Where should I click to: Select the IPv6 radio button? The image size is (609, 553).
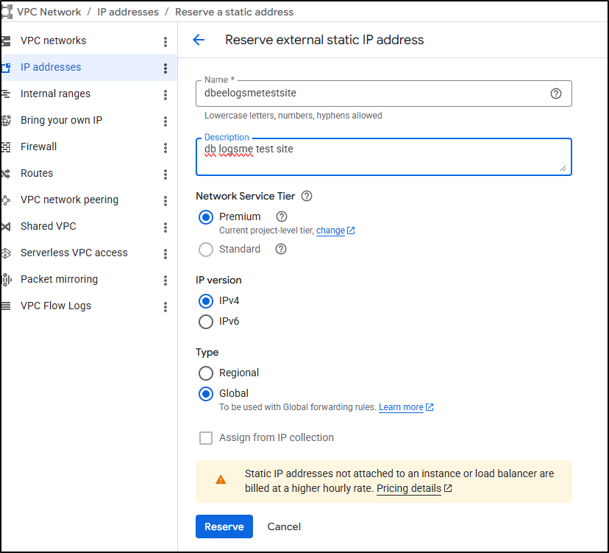click(206, 321)
